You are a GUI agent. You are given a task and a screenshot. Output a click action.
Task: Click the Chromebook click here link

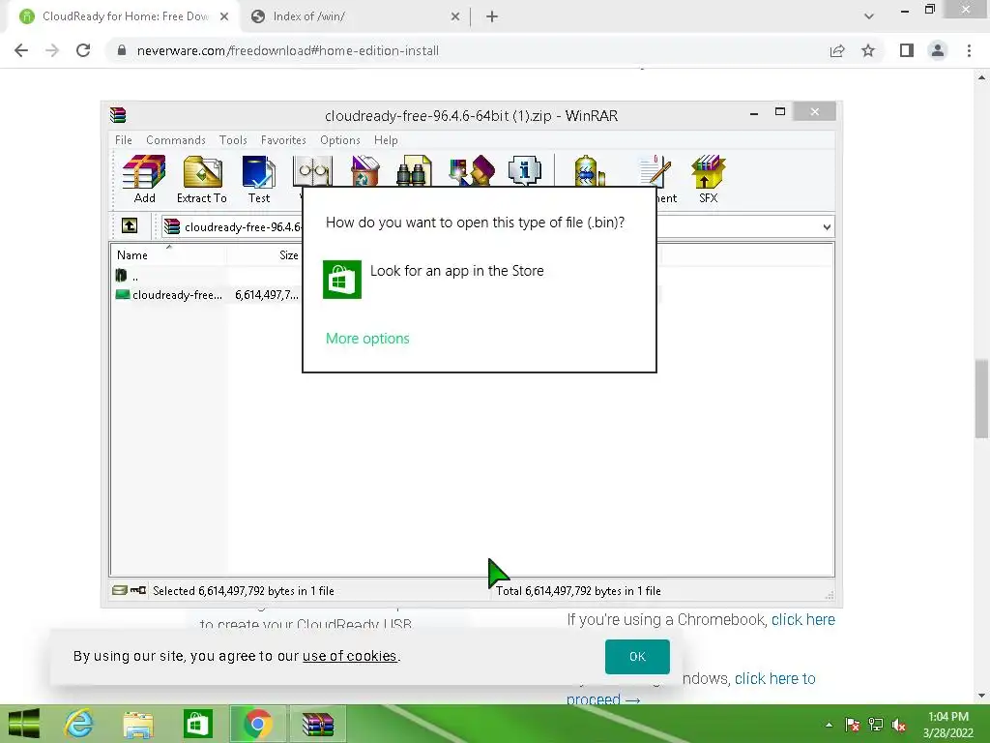coord(803,619)
